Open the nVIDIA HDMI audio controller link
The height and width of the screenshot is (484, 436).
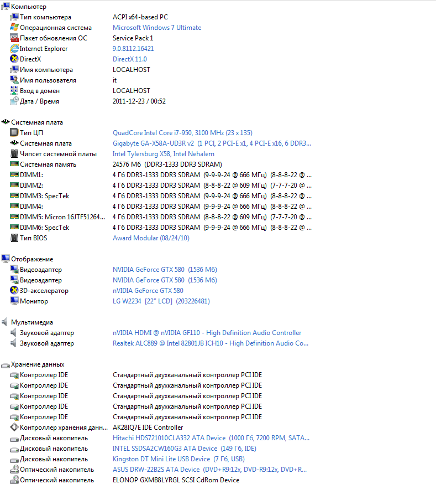[x=207, y=333]
